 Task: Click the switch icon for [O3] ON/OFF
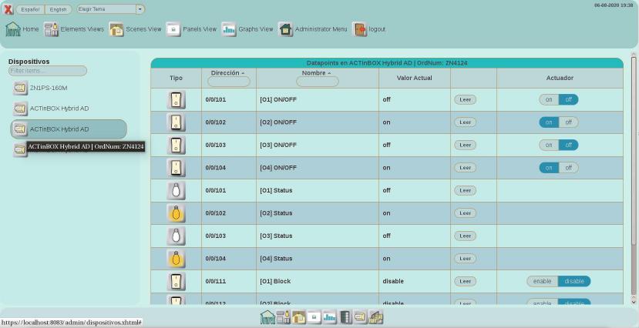coord(176,146)
